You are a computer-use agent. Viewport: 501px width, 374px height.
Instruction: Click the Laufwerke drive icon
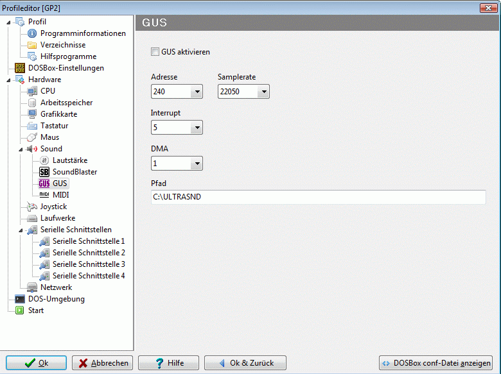tap(32, 218)
